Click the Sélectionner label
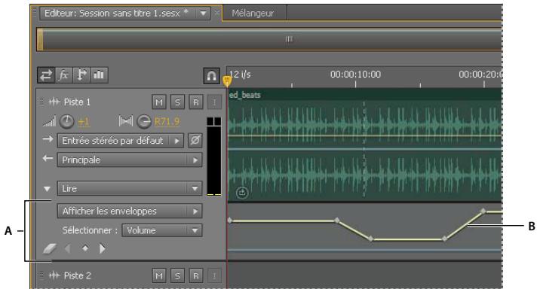The height and width of the screenshot is (289, 537). click(x=90, y=230)
